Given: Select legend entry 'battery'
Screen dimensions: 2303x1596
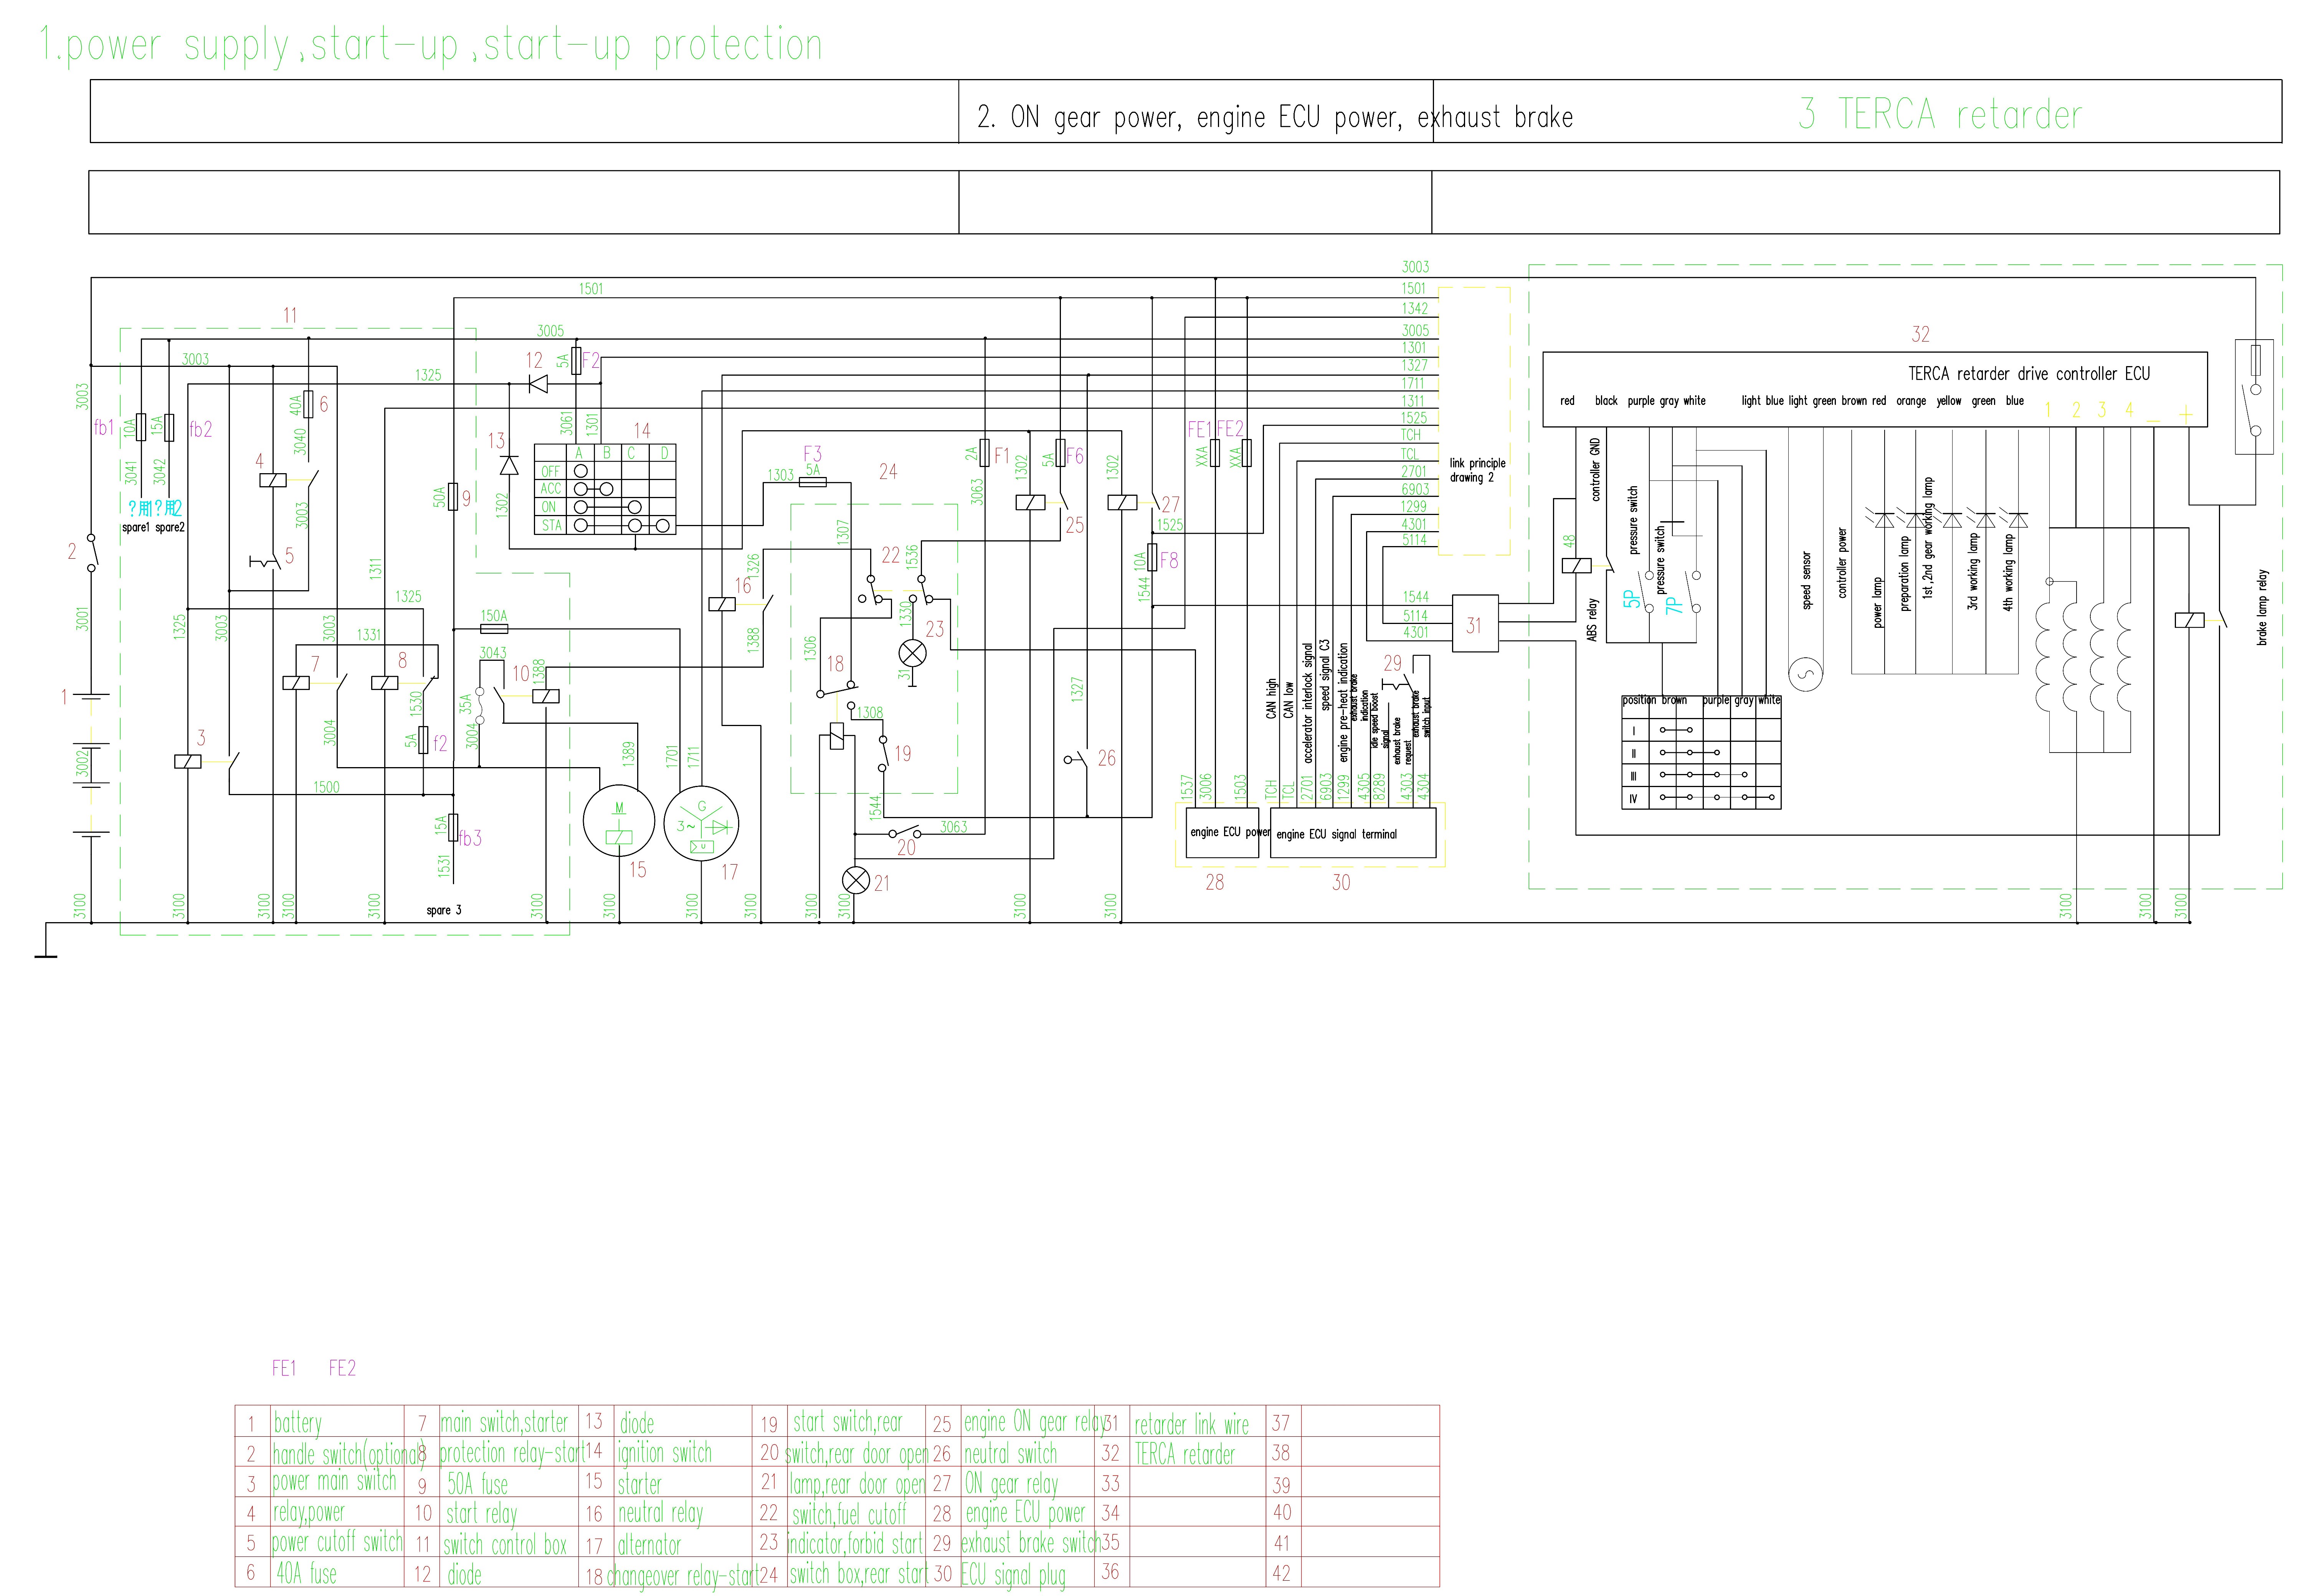Looking at the screenshot, I should [298, 1423].
